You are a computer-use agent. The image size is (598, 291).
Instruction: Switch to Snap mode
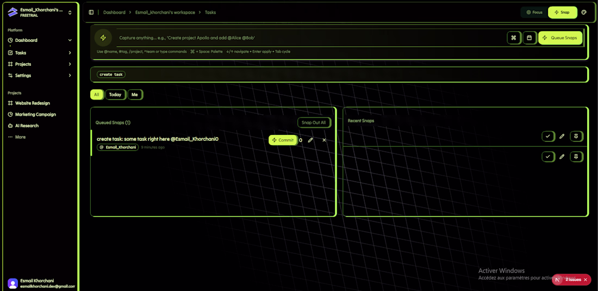click(562, 12)
